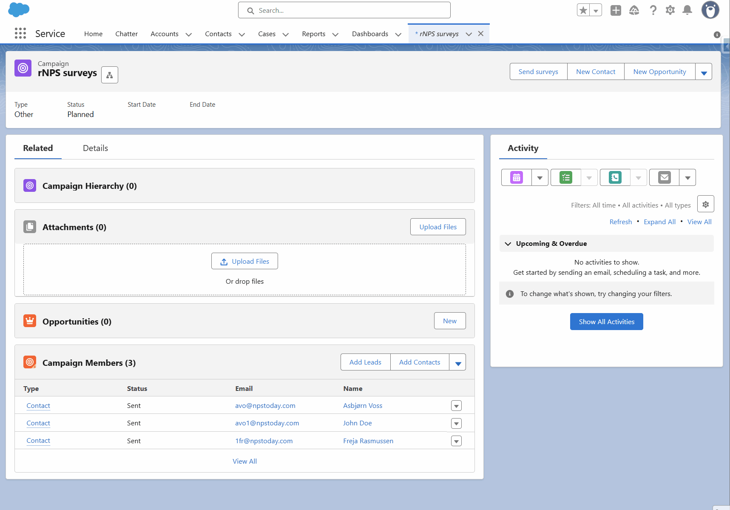
Task: View campaign hierarchy icon beside rNPS surveys
Action: tap(109, 75)
